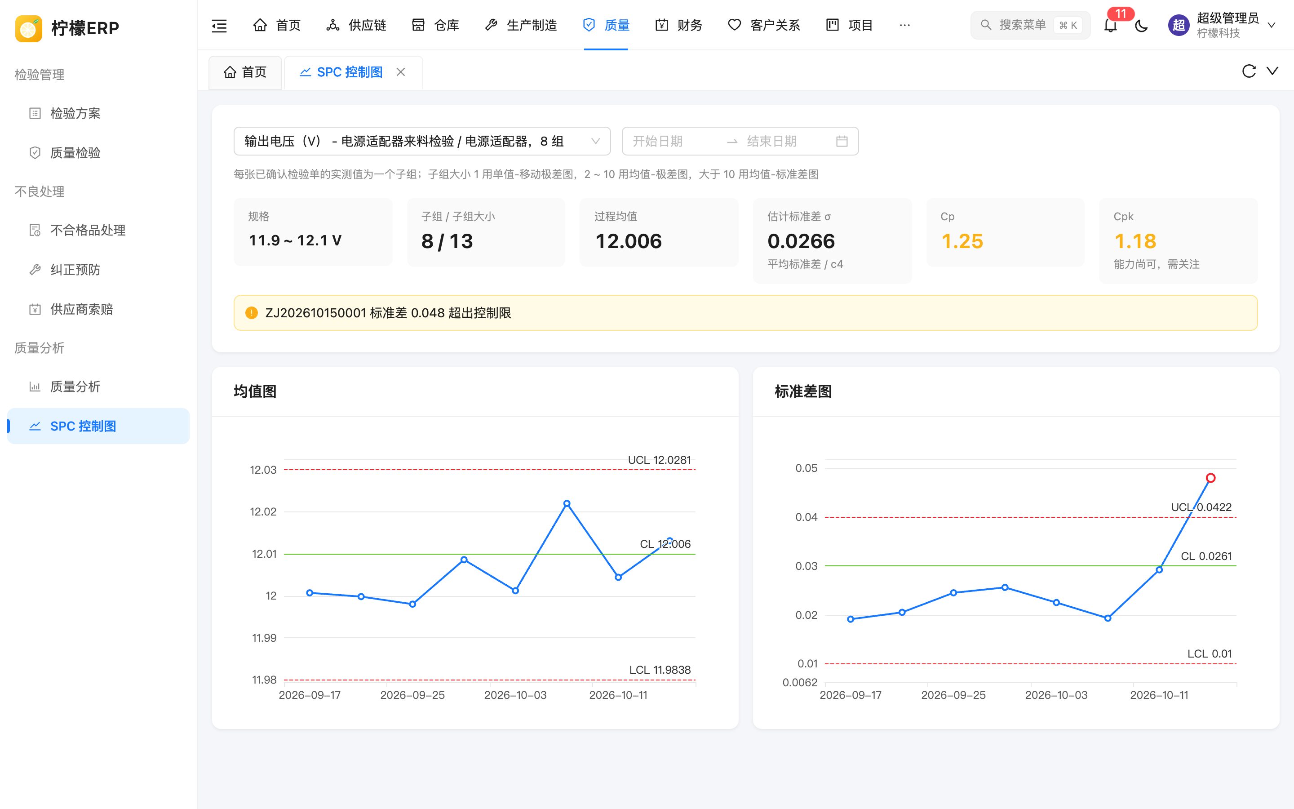
Task: Expand the tab bar dropdown chevron
Action: point(1272,71)
